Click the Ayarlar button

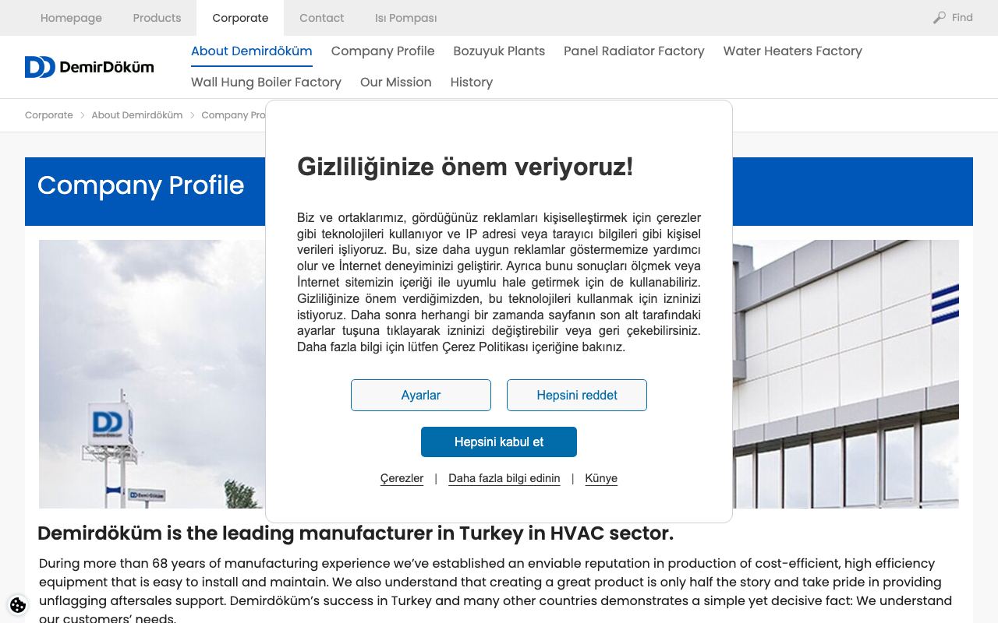[421, 395]
